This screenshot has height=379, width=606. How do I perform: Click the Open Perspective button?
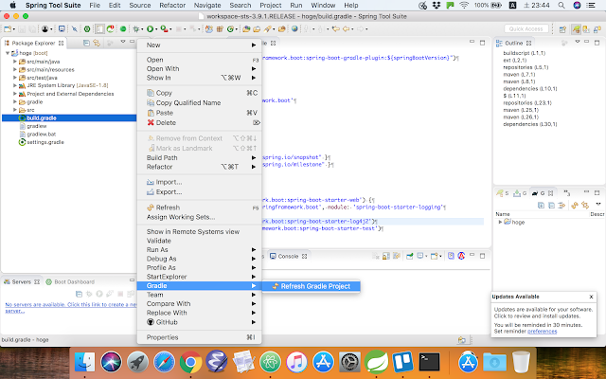(x=562, y=29)
